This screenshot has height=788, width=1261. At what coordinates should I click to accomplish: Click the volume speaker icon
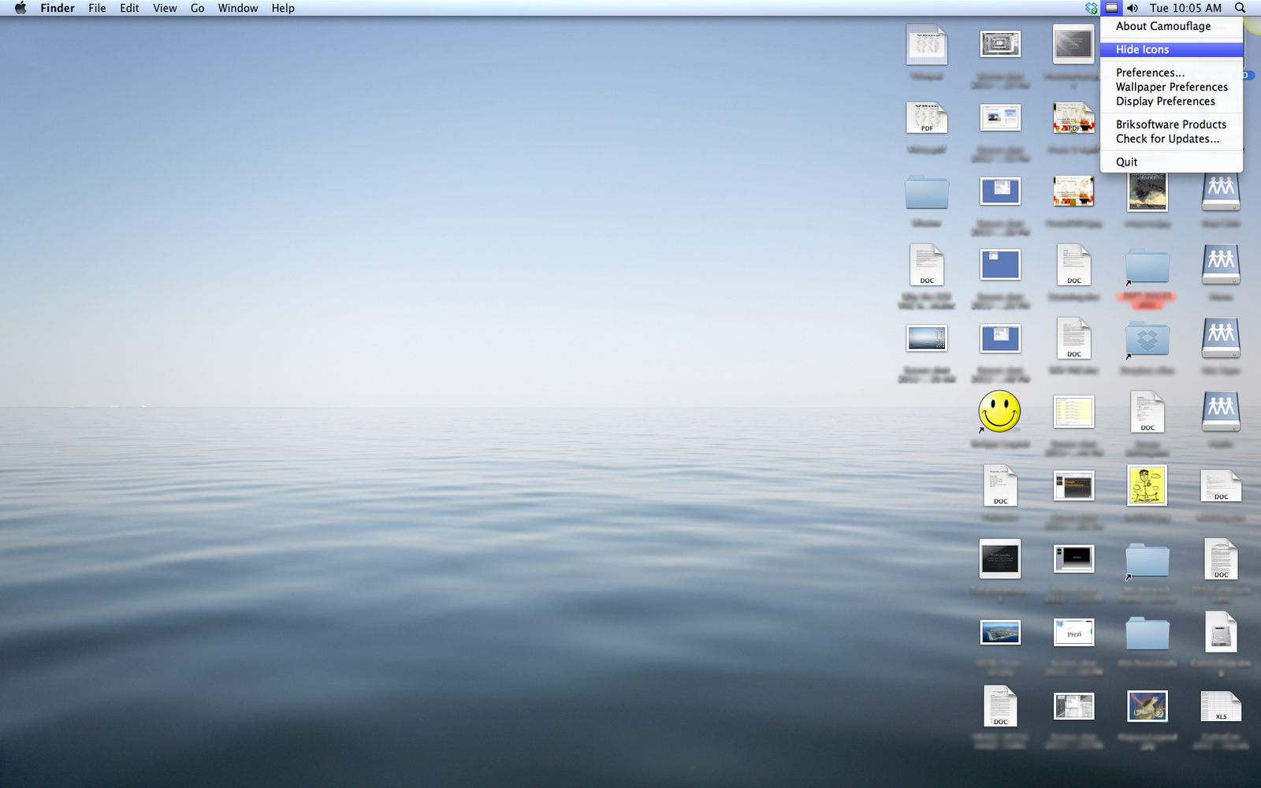click(1133, 8)
